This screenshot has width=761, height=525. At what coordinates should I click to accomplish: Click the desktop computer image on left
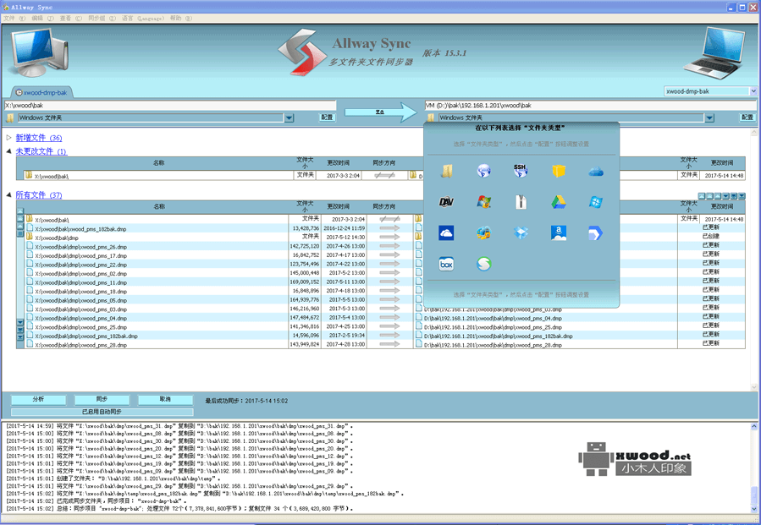41,52
